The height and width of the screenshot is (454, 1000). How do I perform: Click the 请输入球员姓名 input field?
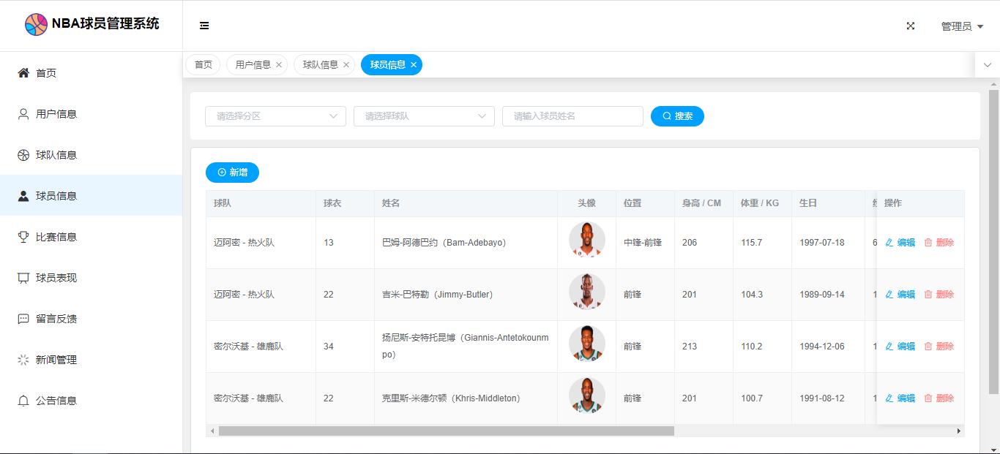(572, 116)
